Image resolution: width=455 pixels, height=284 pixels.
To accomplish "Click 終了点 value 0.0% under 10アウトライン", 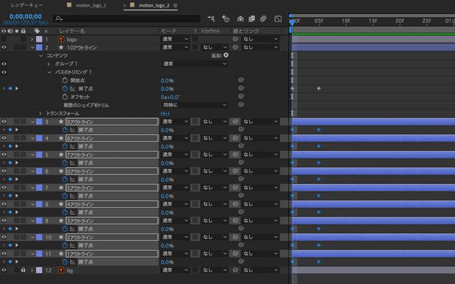I will click(167, 89).
